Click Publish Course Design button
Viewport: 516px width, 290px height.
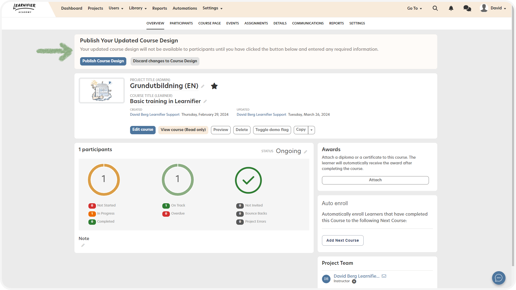(x=103, y=61)
